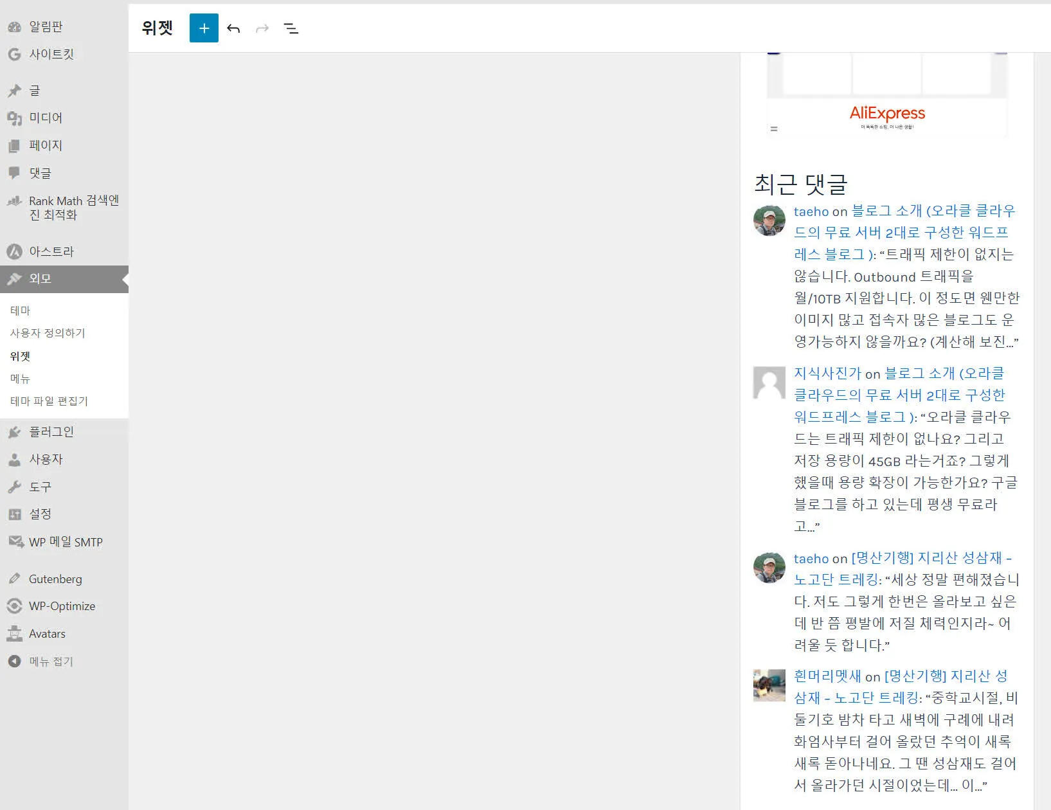This screenshot has height=810, width=1051.
Task: Click the 아스트라 theme icon
Action: click(x=15, y=251)
